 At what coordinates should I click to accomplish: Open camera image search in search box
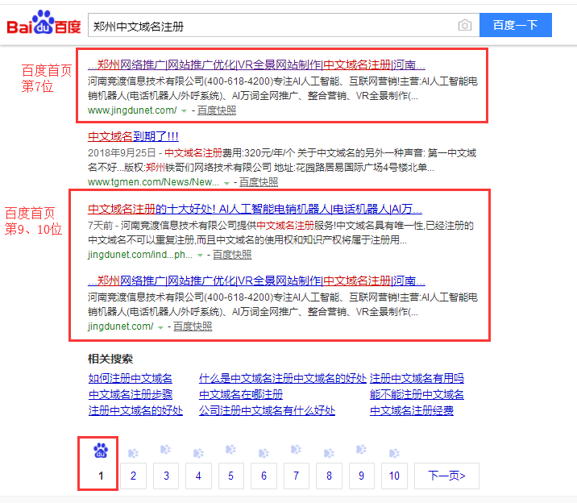coord(464,26)
